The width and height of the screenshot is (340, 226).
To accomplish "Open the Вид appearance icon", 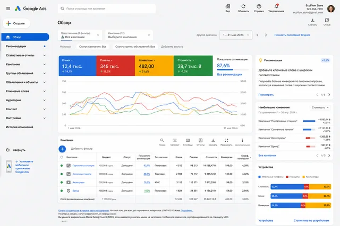I will pos(228,8).
